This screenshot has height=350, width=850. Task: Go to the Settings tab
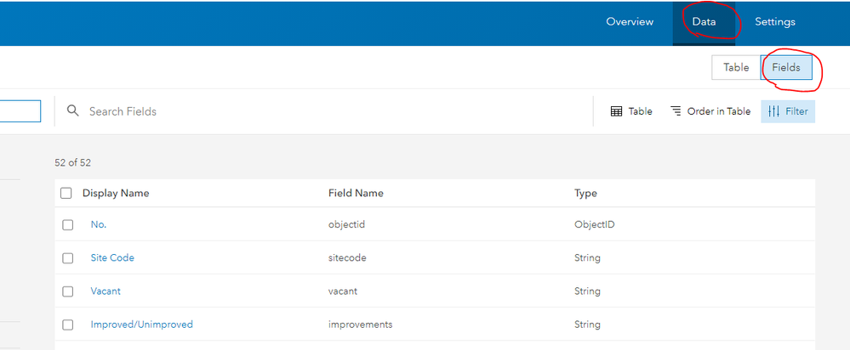(775, 22)
